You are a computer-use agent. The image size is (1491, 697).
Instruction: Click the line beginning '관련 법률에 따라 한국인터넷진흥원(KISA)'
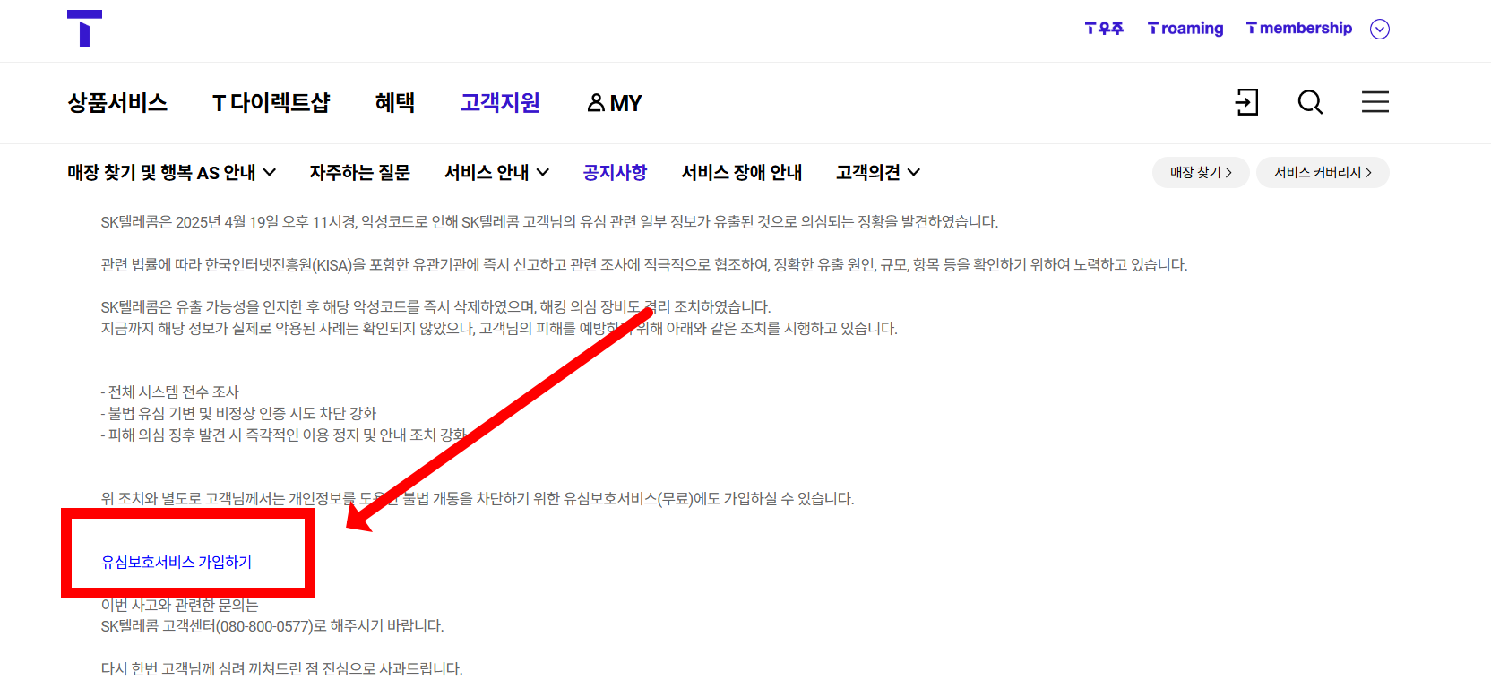[644, 264]
